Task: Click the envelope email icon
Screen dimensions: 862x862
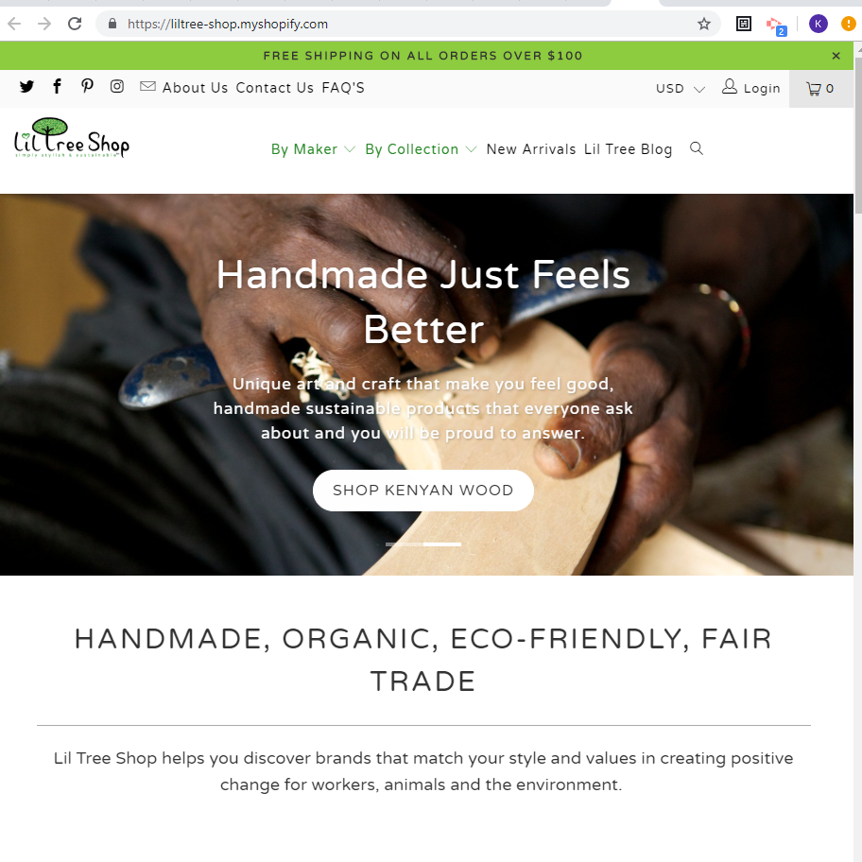Action: pos(147,86)
